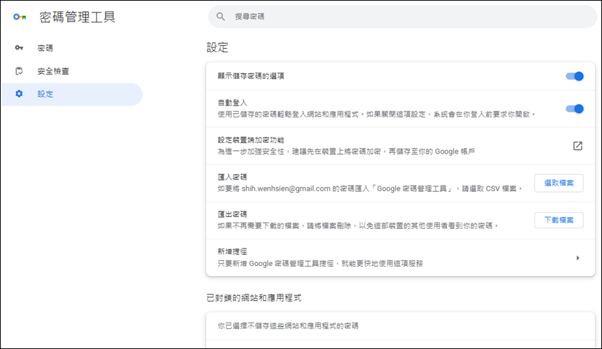Image resolution: width=602 pixels, height=349 pixels.
Task: Click the 自動登入 description text
Action: [x=376, y=114]
